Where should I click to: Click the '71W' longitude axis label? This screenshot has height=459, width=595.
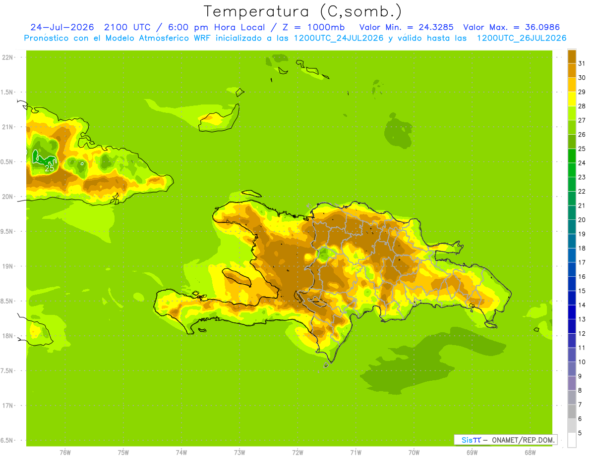point(356,452)
